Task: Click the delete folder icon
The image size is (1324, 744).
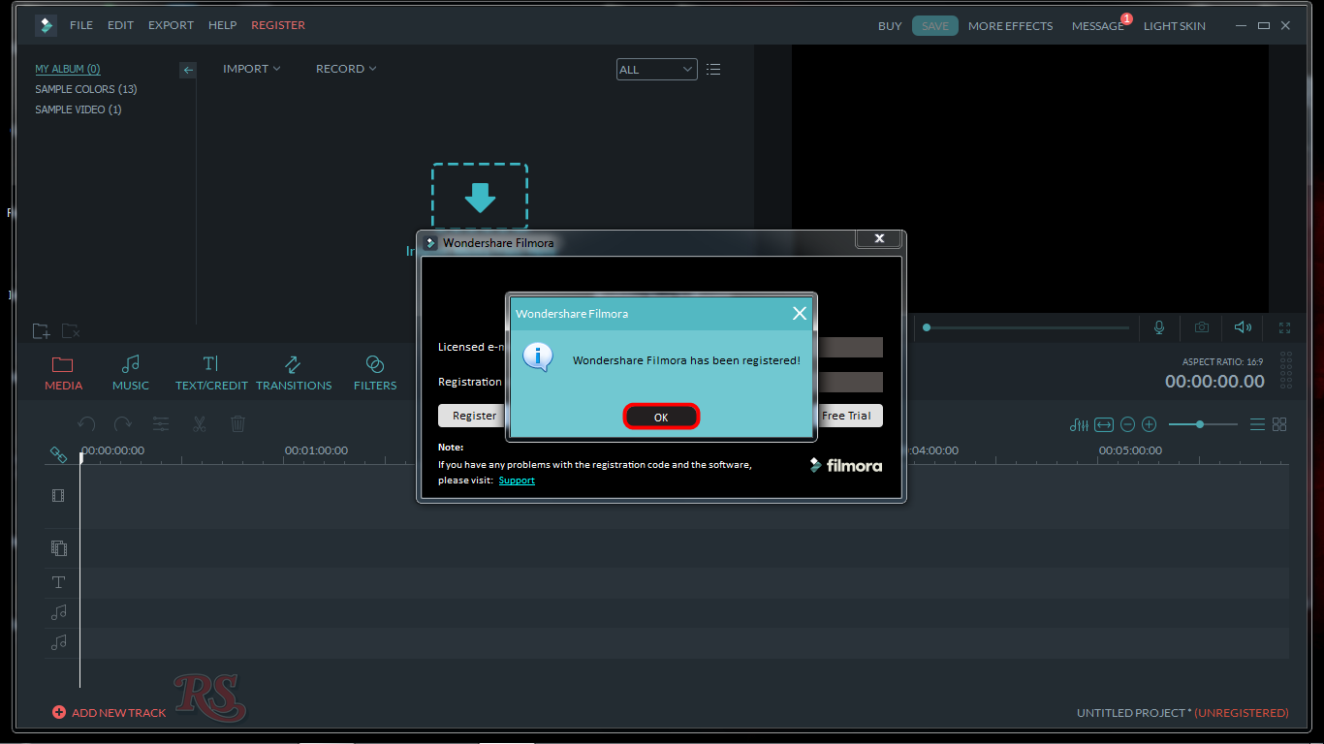Action: tap(70, 331)
